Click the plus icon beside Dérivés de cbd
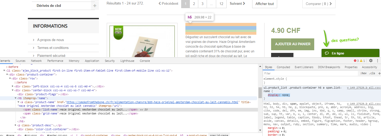381x136 pixels. [x=95, y=6]
